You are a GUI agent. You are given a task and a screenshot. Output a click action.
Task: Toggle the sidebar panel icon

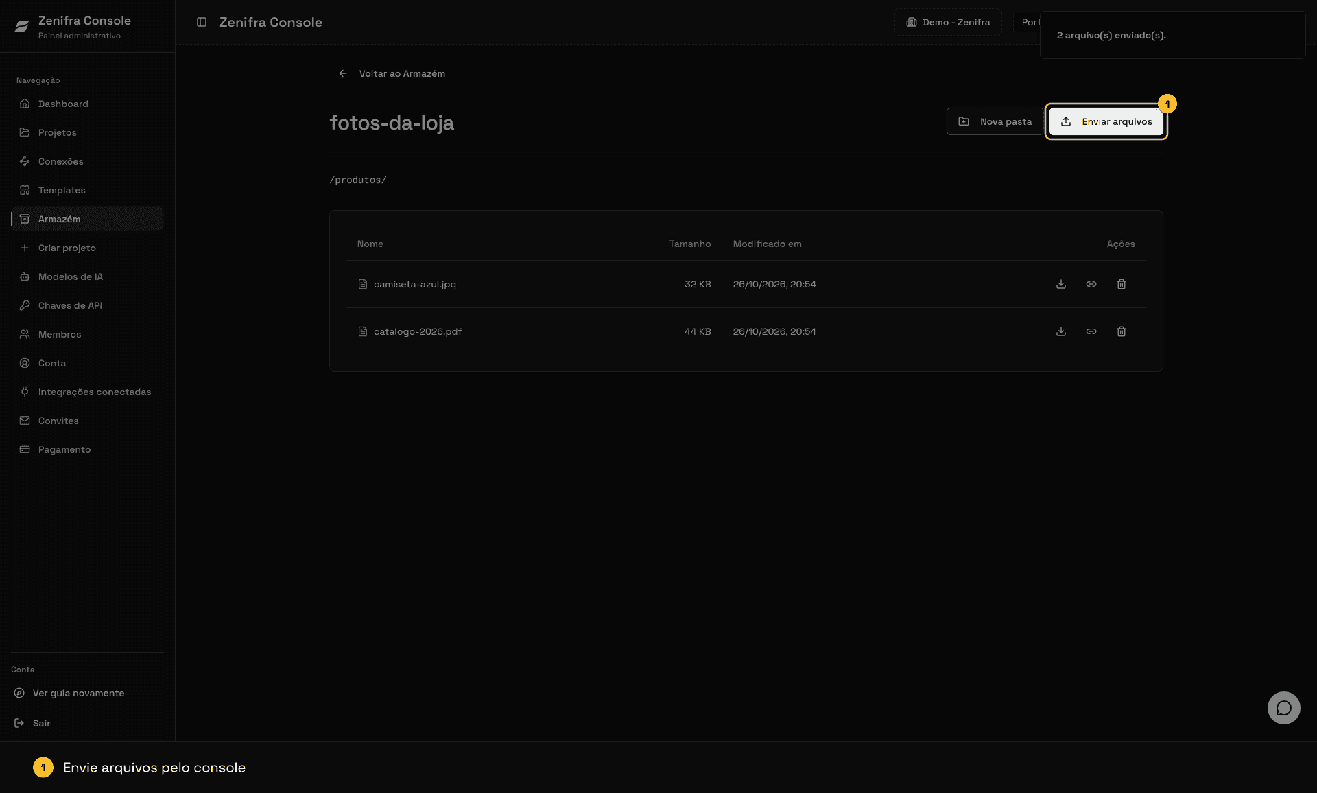[202, 22]
